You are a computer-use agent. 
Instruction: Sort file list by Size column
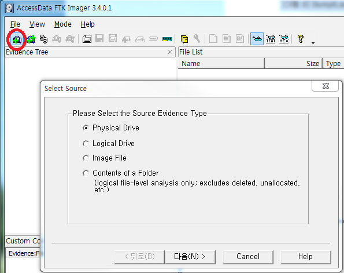click(294, 64)
